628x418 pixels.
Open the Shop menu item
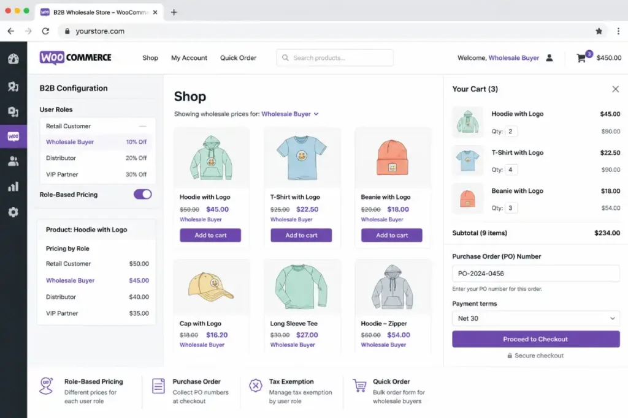150,58
